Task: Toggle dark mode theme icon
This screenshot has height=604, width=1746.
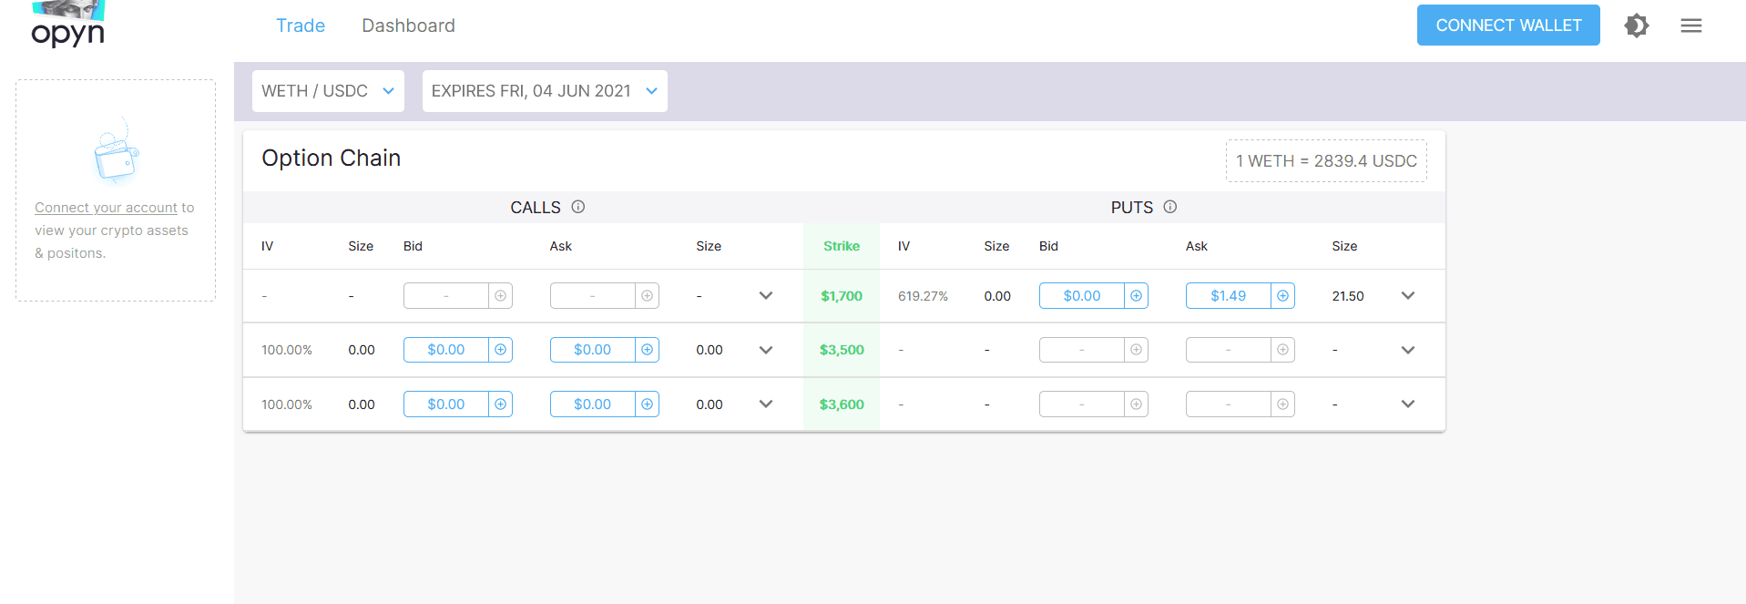Action: tap(1636, 26)
